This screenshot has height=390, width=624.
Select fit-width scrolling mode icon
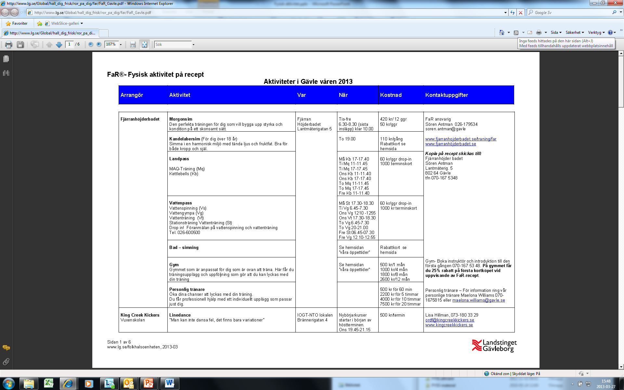point(133,45)
